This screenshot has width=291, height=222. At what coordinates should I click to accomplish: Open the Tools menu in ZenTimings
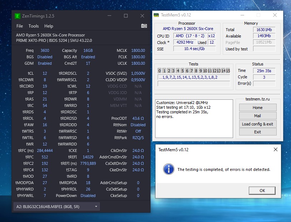[x=34, y=26]
